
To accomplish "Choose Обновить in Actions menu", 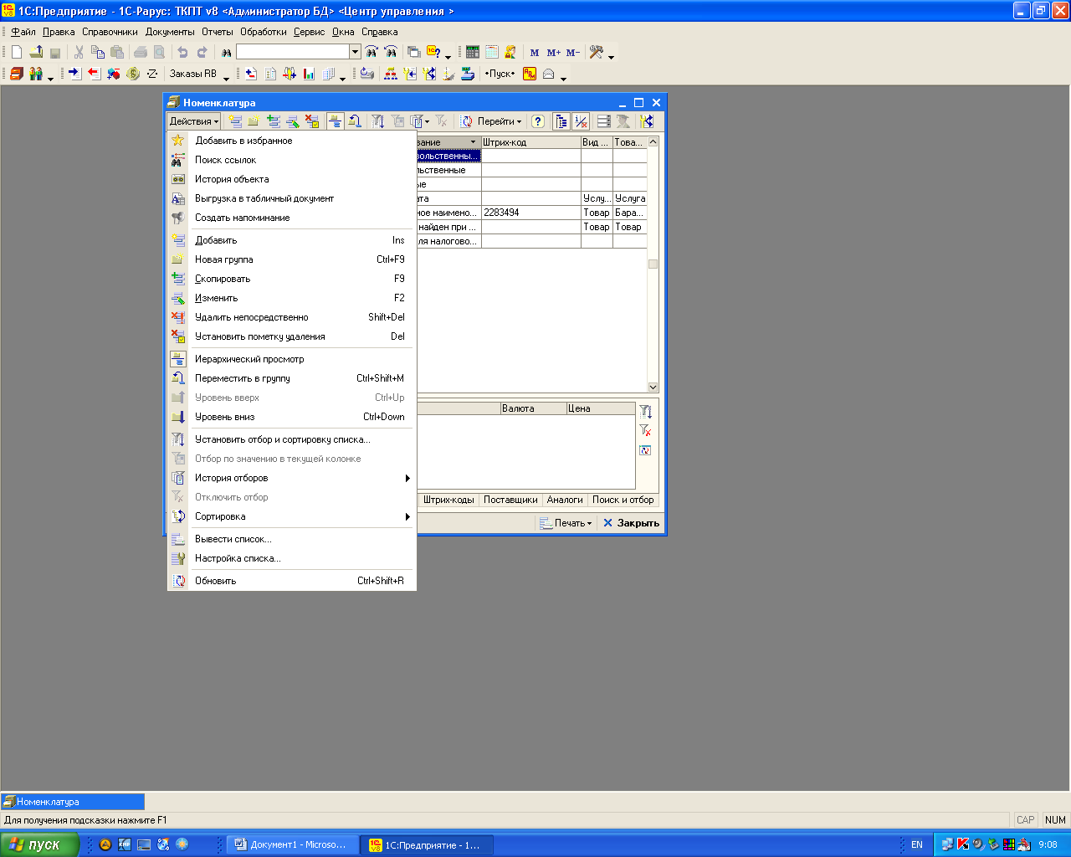I will pyautogui.click(x=292, y=581).
